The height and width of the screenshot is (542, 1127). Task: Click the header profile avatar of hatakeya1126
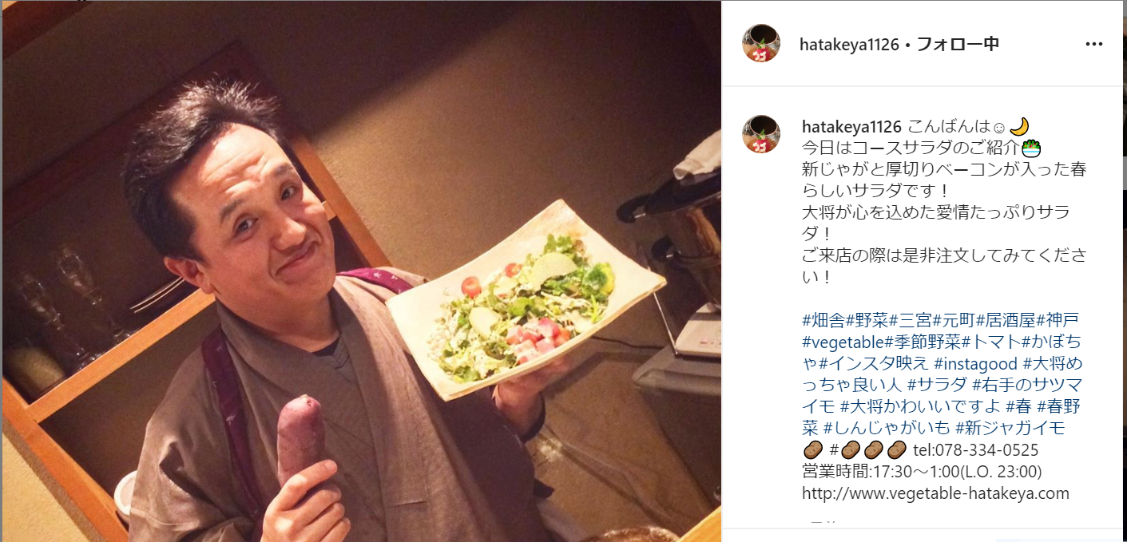click(761, 43)
